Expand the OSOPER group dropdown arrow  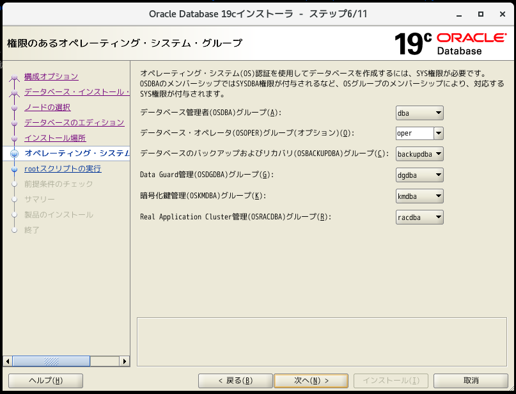coord(439,133)
